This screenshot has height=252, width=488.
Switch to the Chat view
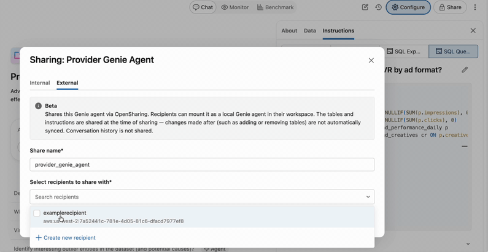click(x=203, y=7)
